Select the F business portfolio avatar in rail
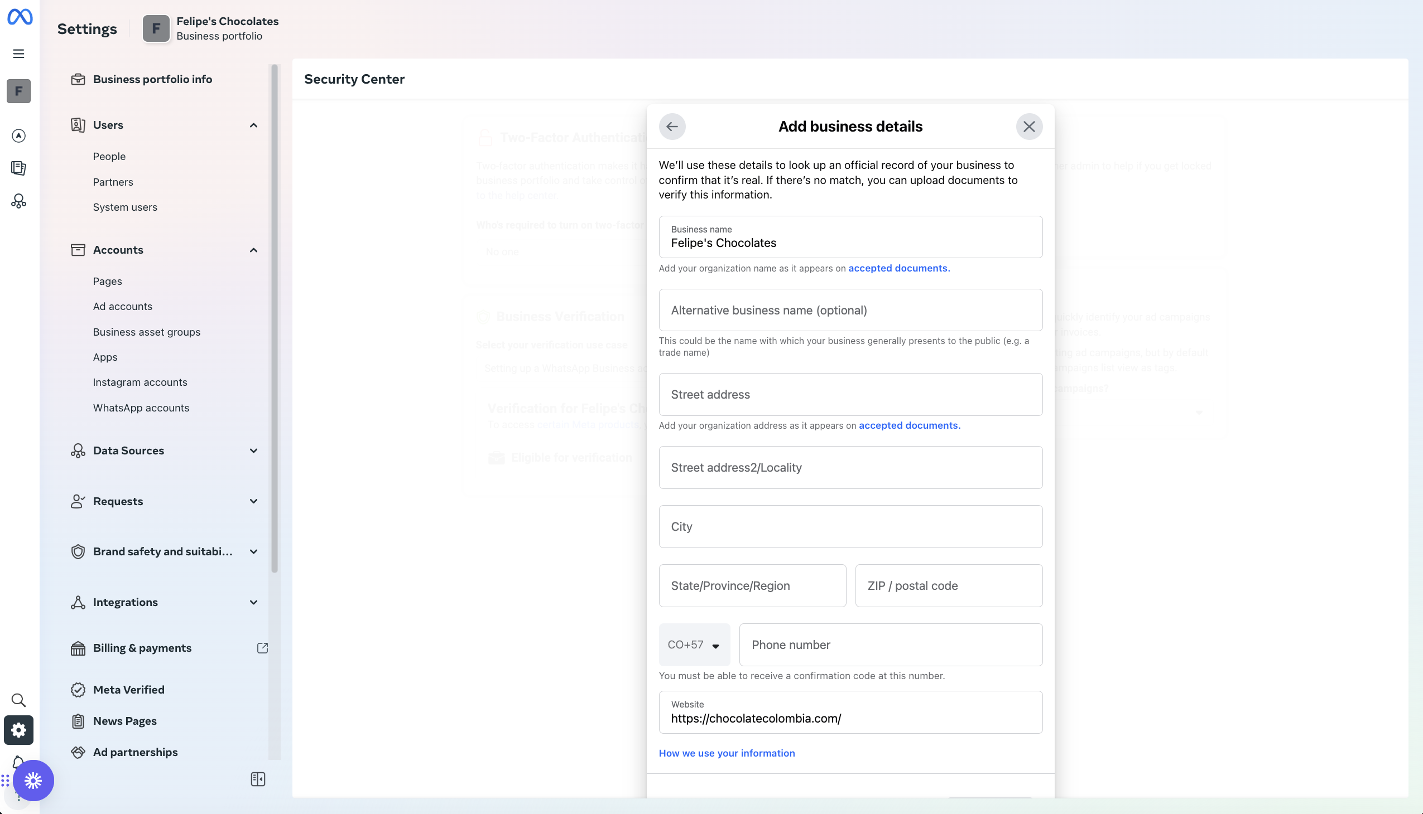 pyautogui.click(x=18, y=91)
